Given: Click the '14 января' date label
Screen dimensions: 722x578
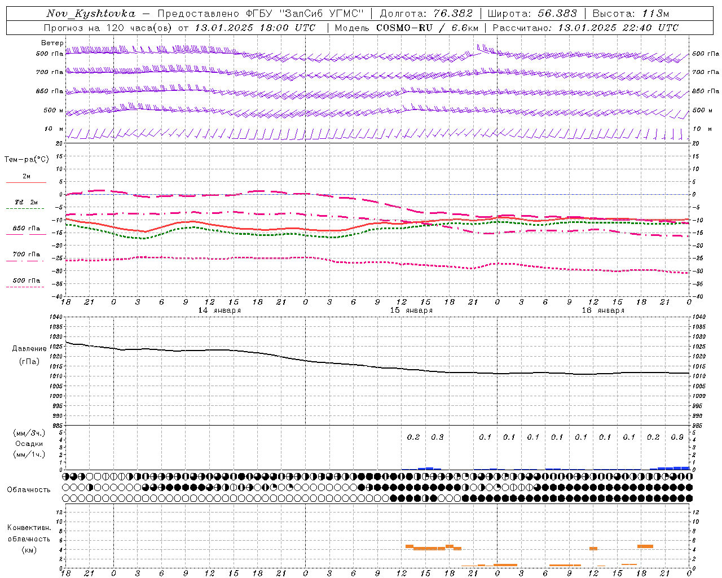Looking at the screenshot, I should [219, 310].
